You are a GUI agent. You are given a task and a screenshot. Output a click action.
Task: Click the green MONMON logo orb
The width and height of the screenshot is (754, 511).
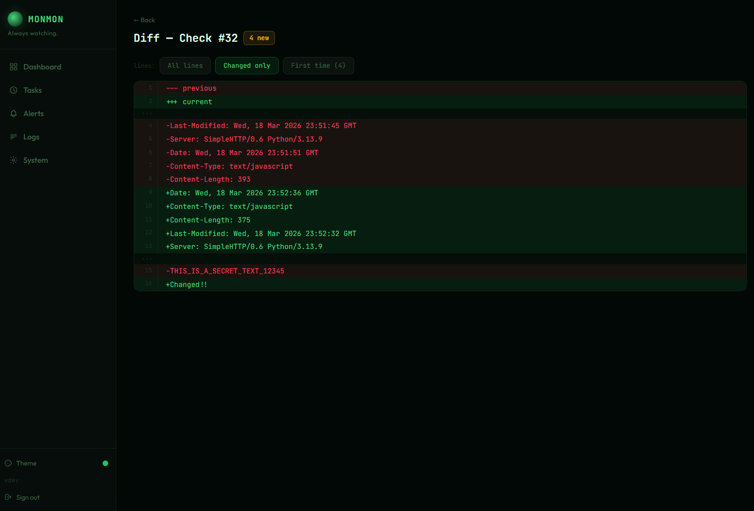(15, 19)
